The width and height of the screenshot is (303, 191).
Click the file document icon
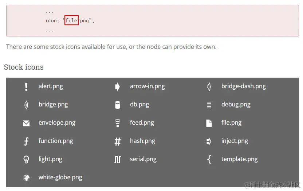(209, 123)
